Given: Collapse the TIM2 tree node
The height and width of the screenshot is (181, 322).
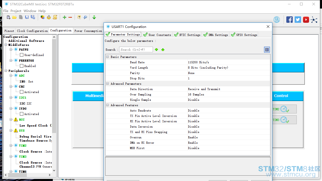Looking at the screenshot, I should click(11, 146).
